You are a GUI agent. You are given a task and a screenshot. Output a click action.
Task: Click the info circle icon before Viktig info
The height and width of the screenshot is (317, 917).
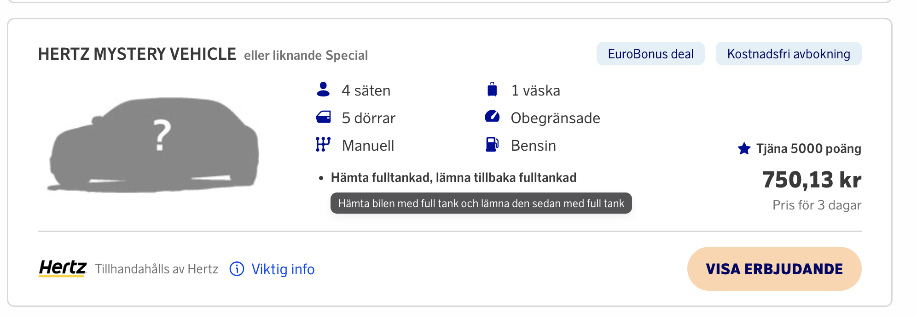click(236, 270)
